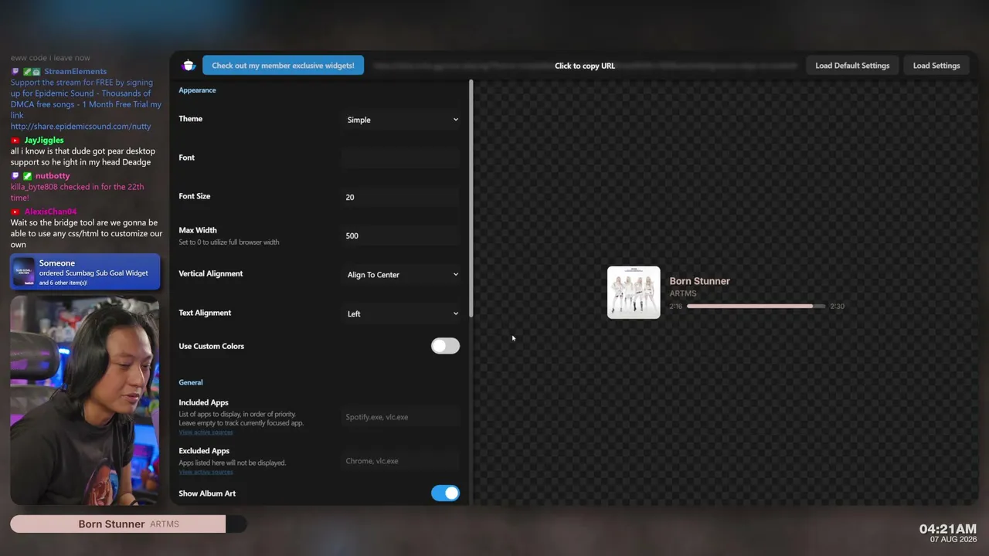Click the YouTube badge beside AlexisChan04
Viewport: 989px width, 556px height.
click(15, 212)
